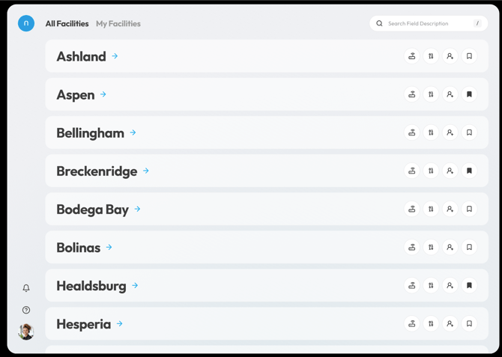The image size is (502, 357).
Task: Open the help question mark icon
Action: pyautogui.click(x=26, y=310)
